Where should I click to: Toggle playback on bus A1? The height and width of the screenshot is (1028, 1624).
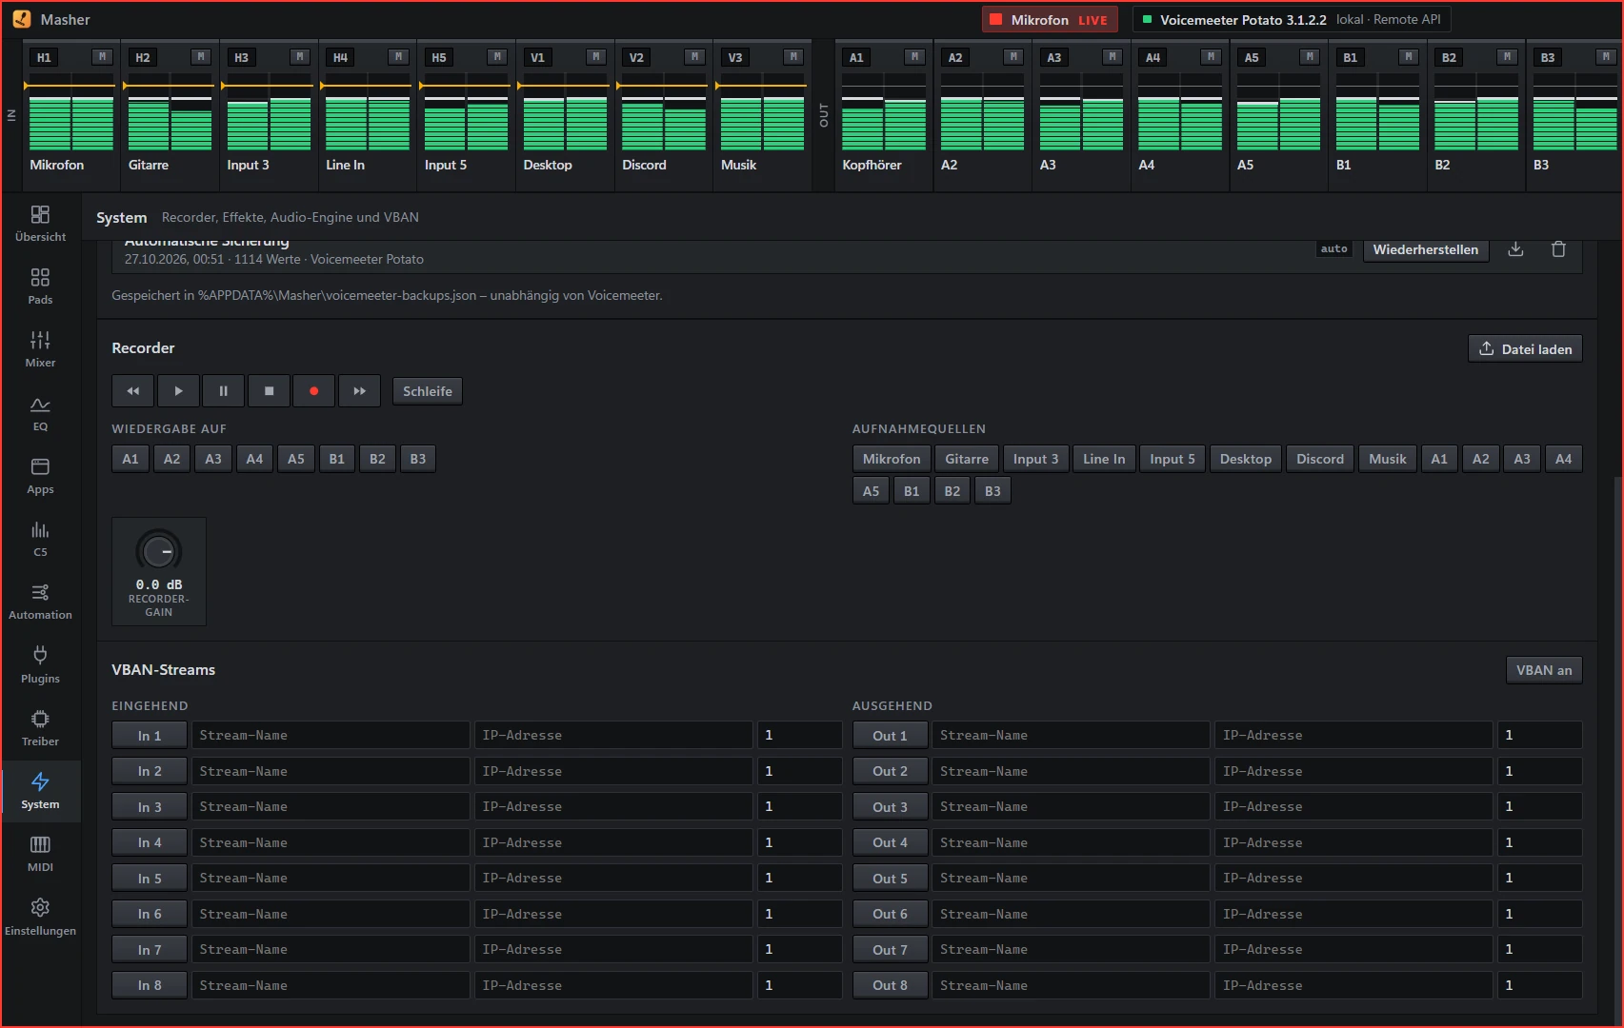coord(130,459)
